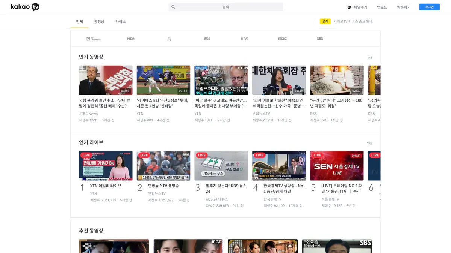Select the 전체 tab
Screen dimensions: 451x253
(79, 22)
